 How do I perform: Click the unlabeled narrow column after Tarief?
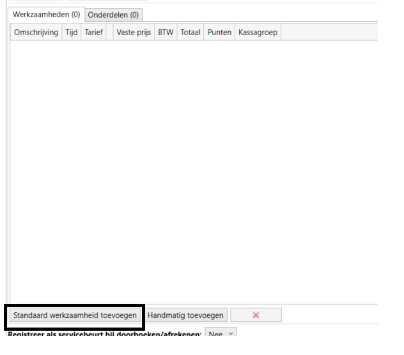click(x=110, y=33)
